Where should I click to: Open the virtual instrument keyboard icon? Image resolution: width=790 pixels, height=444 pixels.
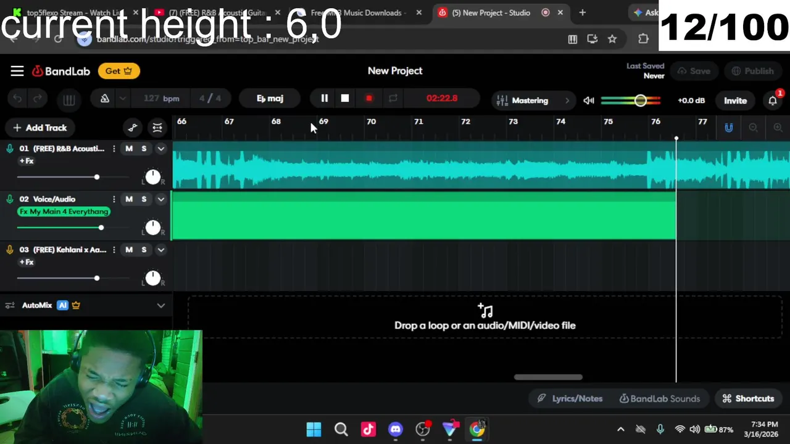point(69,99)
